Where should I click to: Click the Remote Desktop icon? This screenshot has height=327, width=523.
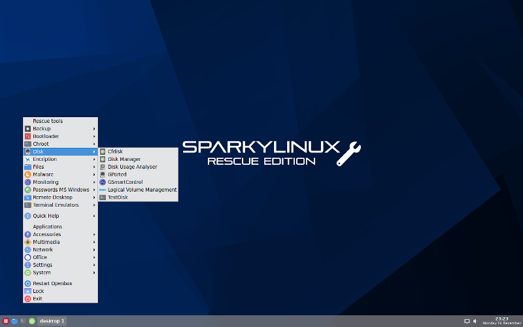click(x=27, y=198)
